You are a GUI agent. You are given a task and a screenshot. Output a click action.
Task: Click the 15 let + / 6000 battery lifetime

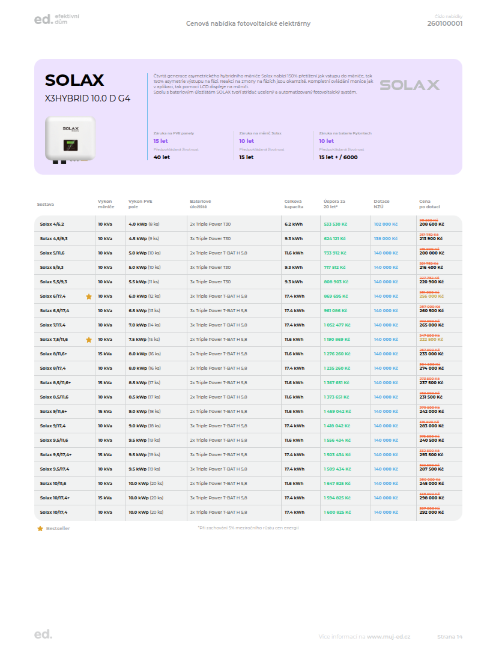(x=338, y=157)
